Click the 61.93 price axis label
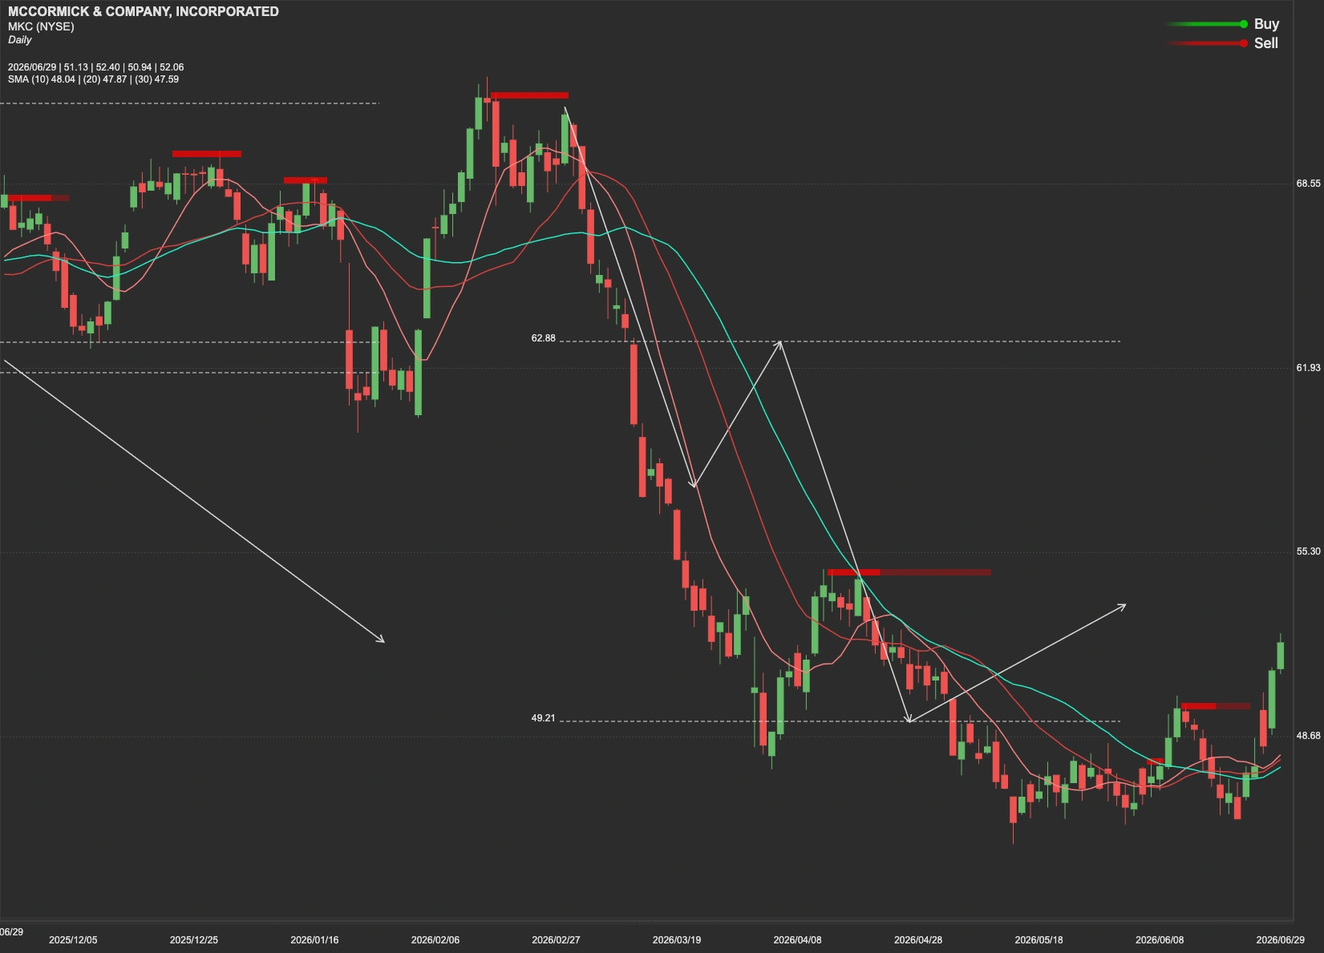This screenshot has height=953, width=1324. tap(1308, 368)
